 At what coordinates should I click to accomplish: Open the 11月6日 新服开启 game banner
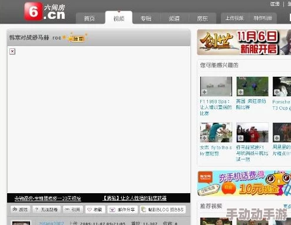[244, 42]
